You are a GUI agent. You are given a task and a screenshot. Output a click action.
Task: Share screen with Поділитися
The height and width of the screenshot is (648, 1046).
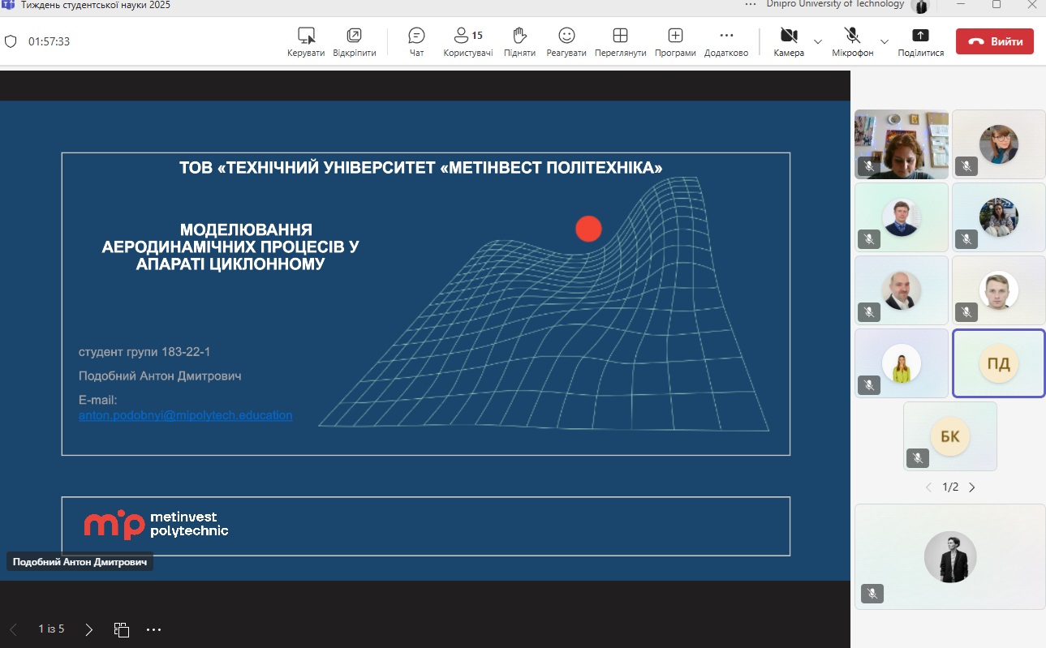(920, 42)
